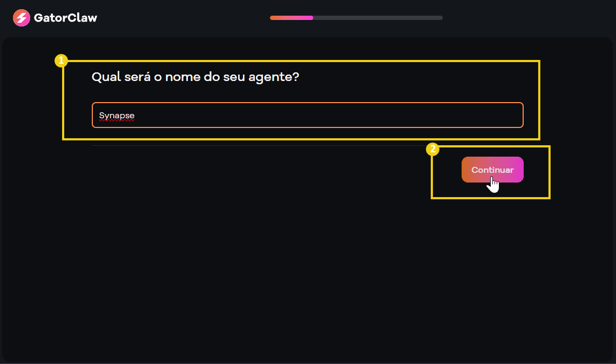Image resolution: width=616 pixels, height=364 pixels.
Task: Select the bolt symbol inside the logo circle
Action: coord(22,17)
